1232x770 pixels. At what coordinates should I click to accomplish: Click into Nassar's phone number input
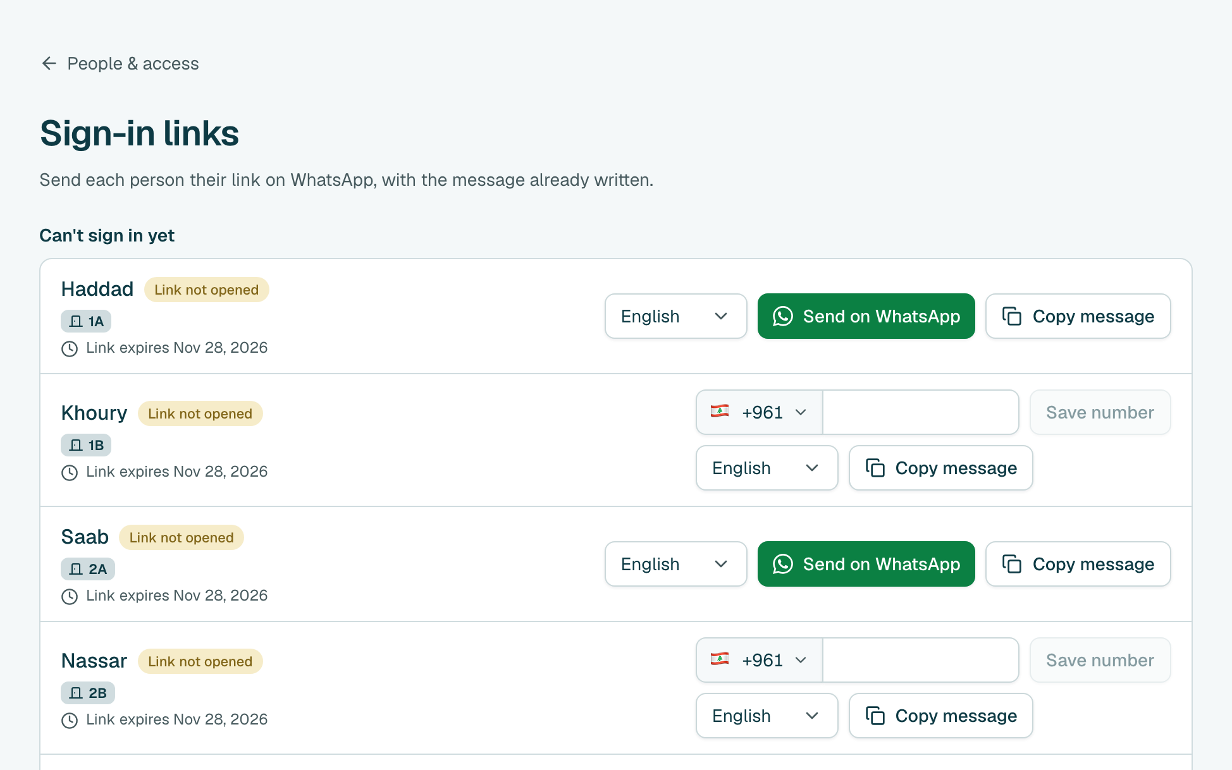point(920,660)
